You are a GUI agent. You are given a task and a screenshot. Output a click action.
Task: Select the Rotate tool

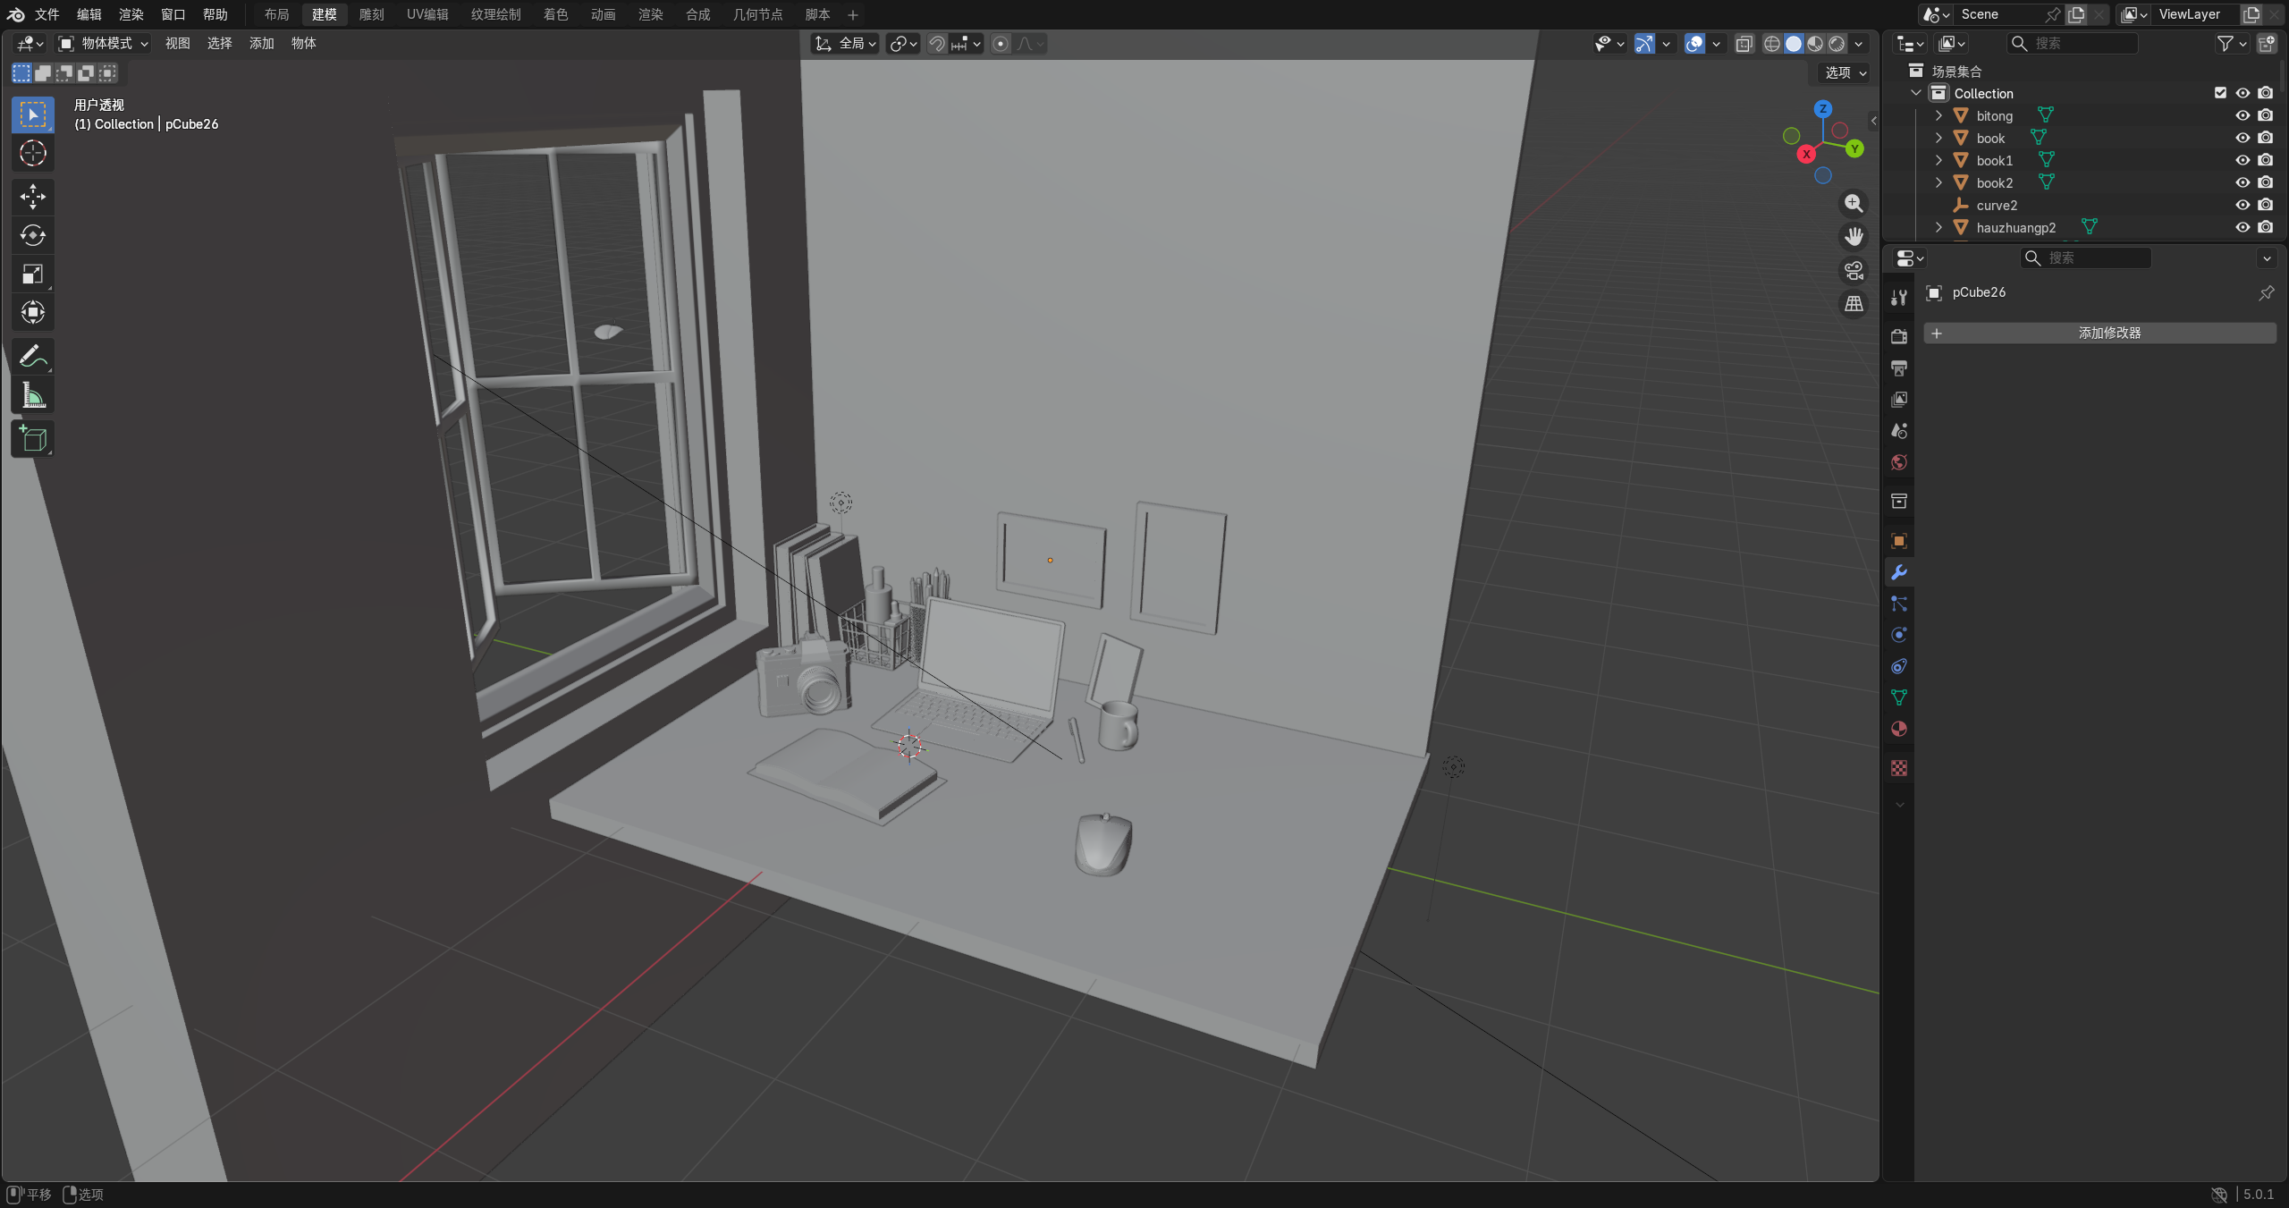pos(33,235)
